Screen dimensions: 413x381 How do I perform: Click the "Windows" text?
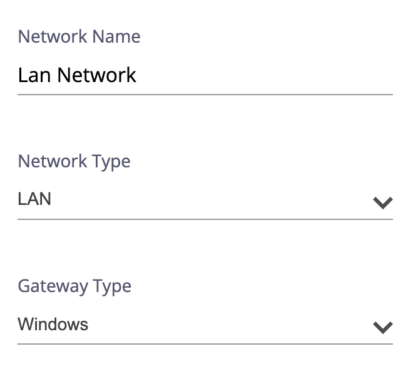coord(53,325)
